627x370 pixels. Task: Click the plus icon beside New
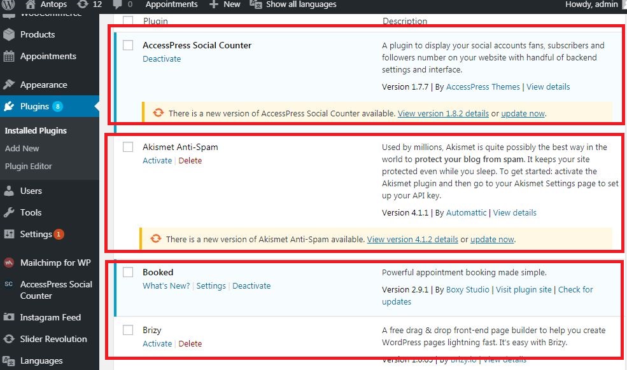[214, 4]
